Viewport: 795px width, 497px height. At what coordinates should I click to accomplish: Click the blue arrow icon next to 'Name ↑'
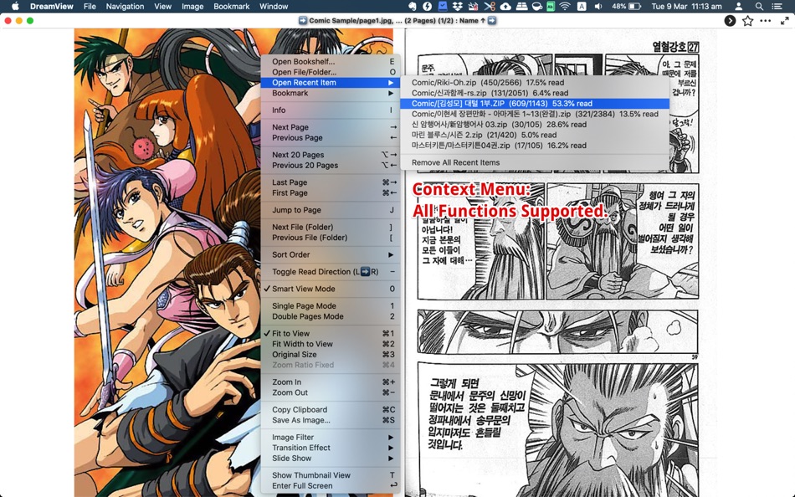pyautogui.click(x=492, y=20)
